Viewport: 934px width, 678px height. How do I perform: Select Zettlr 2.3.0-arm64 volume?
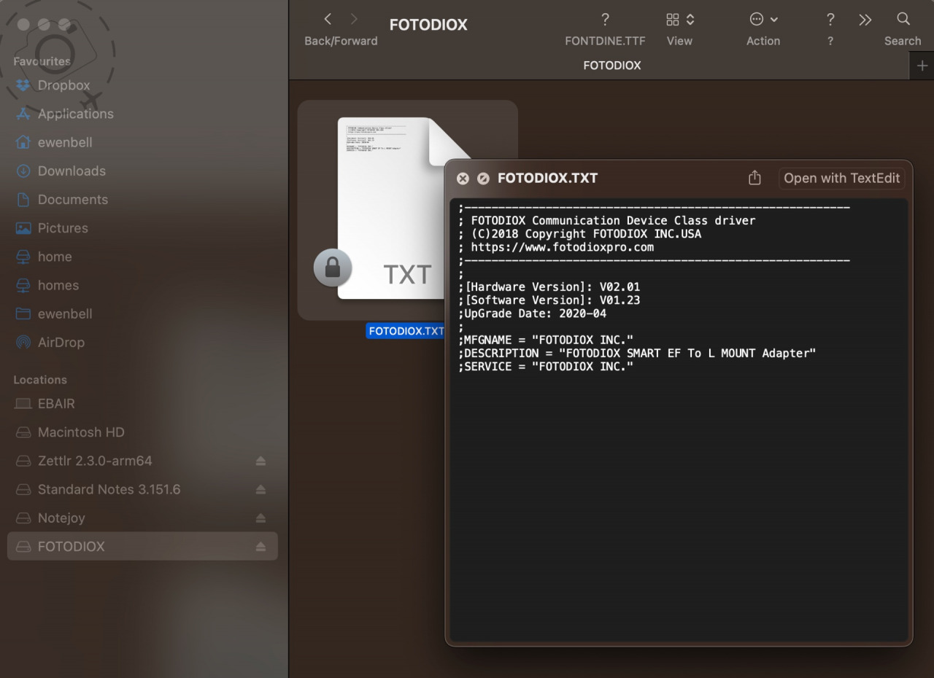(95, 461)
